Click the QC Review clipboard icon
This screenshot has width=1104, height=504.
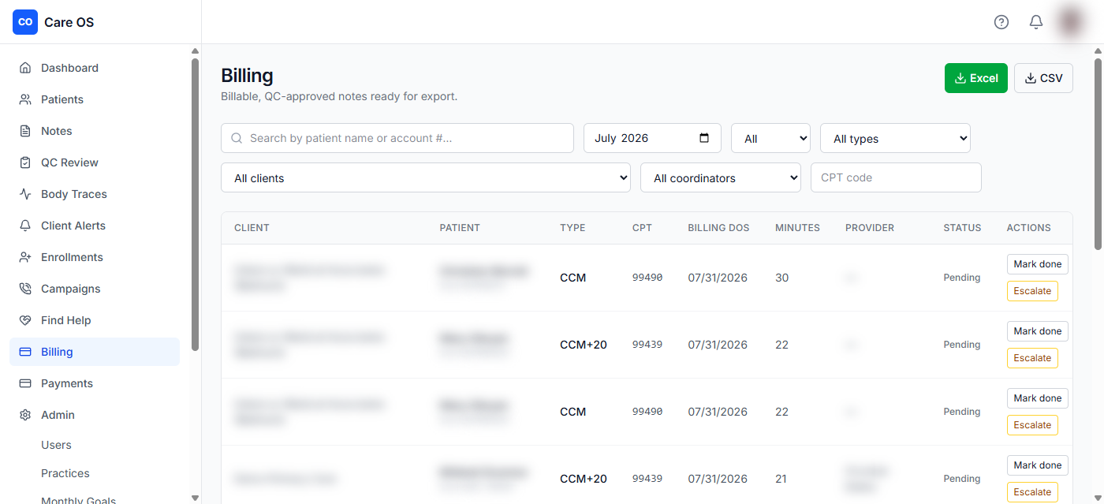pyautogui.click(x=25, y=162)
